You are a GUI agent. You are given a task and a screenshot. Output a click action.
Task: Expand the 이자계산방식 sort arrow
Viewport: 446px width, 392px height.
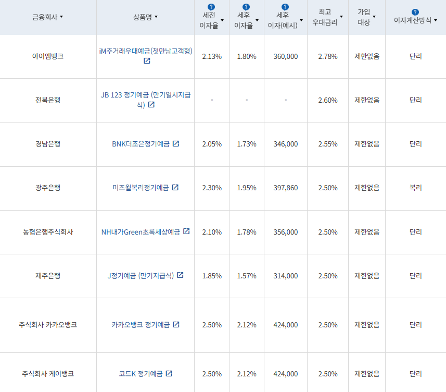tap(435, 20)
